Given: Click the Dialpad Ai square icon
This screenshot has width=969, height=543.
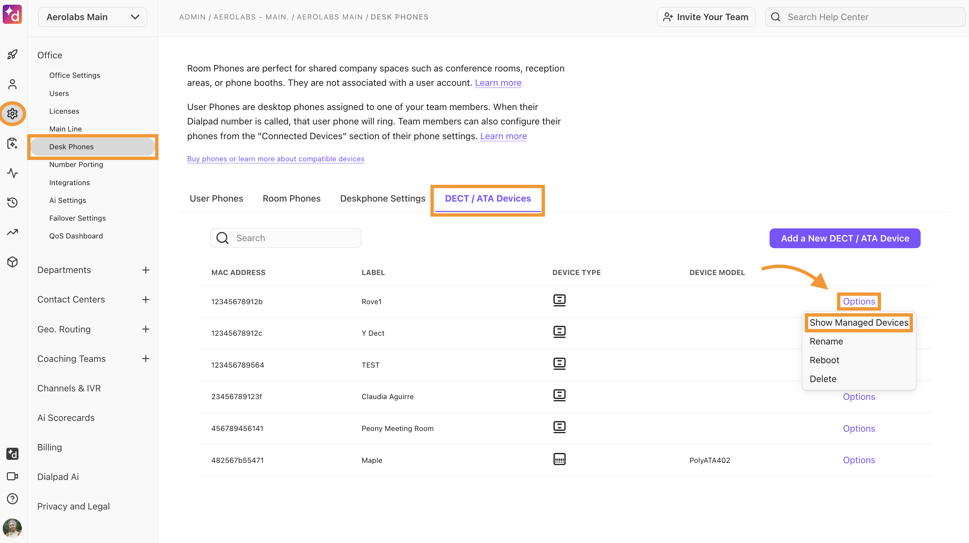Looking at the screenshot, I should pyautogui.click(x=12, y=454).
